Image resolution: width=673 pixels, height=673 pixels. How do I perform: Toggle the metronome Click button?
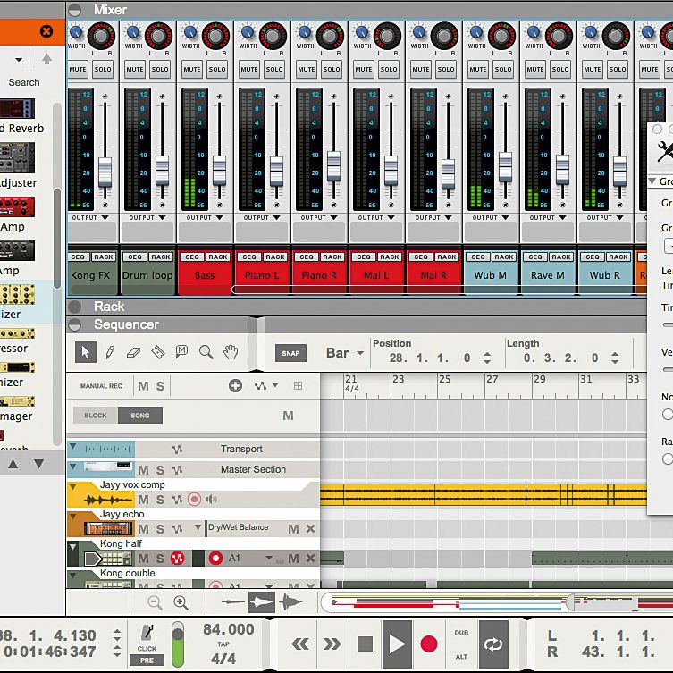(147, 637)
